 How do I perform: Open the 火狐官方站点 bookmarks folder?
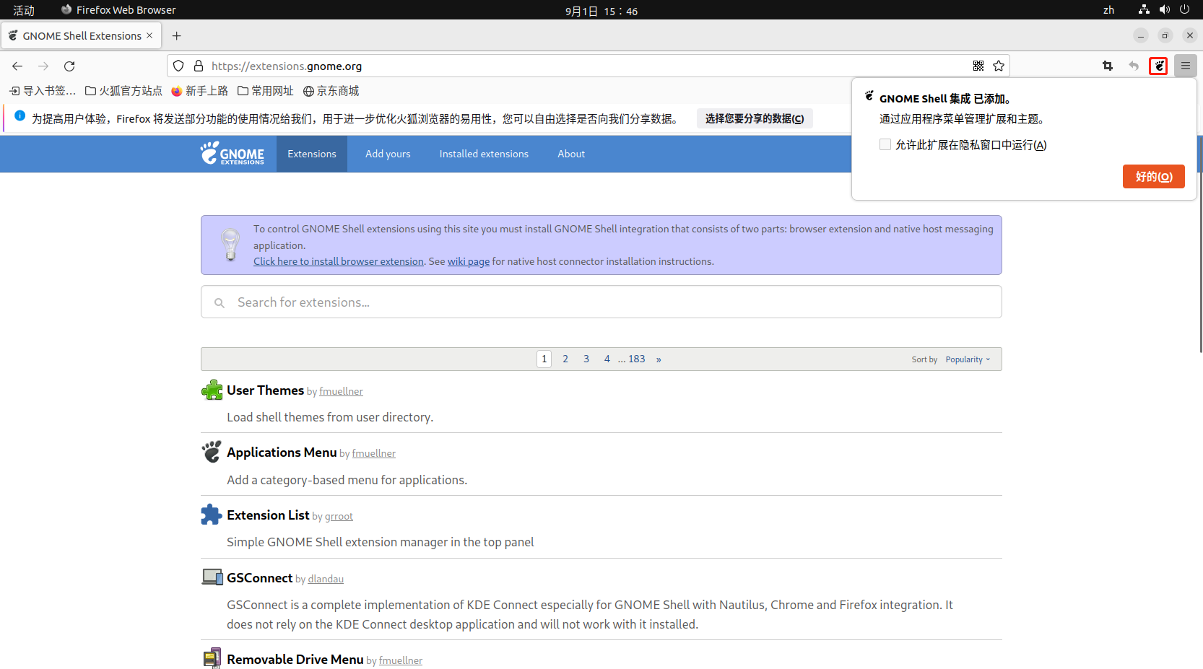(123, 91)
